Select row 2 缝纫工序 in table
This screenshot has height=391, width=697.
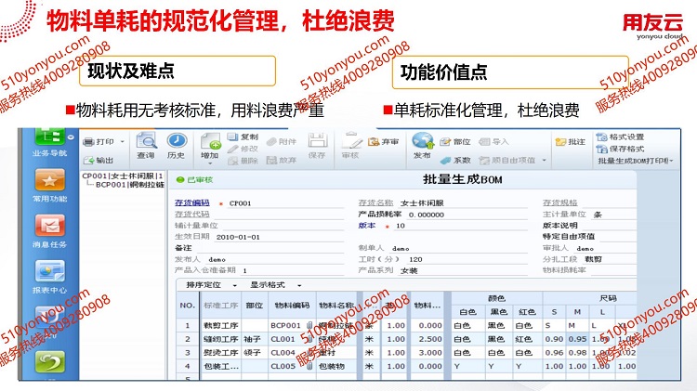pyautogui.click(x=225, y=340)
